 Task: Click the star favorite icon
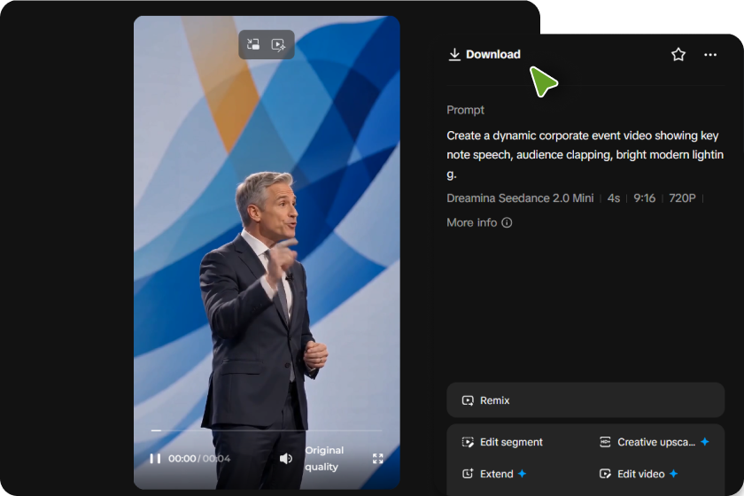point(678,55)
